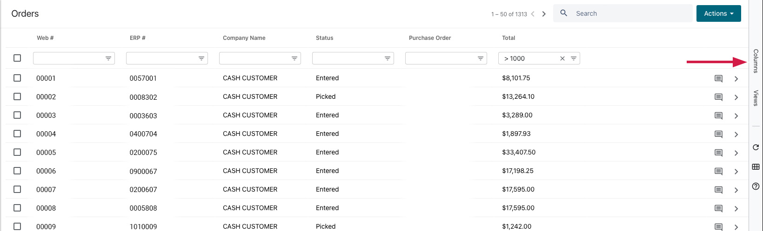This screenshot has width=763, height=231.
Task: Select total $33,407.50
Action: click(519, 152)
